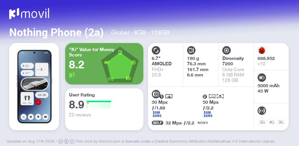Click the display screen size icon

coord(156,50)
